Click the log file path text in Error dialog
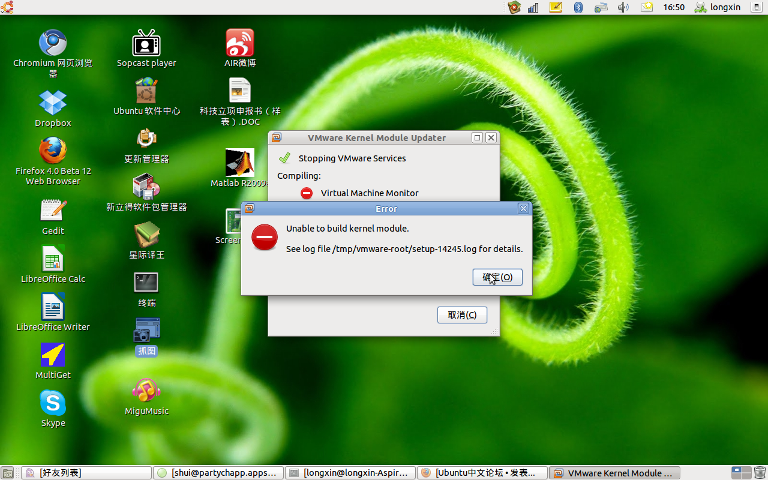Screen dimensions: 768x480 404,249
